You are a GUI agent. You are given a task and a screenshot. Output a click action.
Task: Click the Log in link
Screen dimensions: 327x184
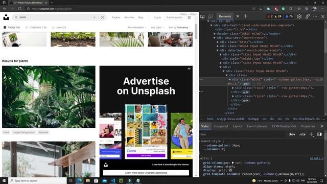(158, 17)
